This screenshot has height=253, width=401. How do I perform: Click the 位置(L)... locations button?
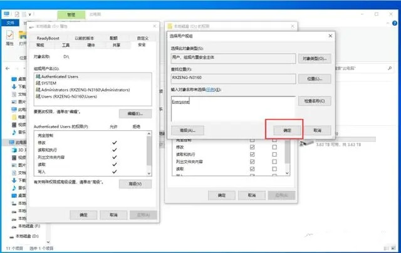[x=315, y=79]
